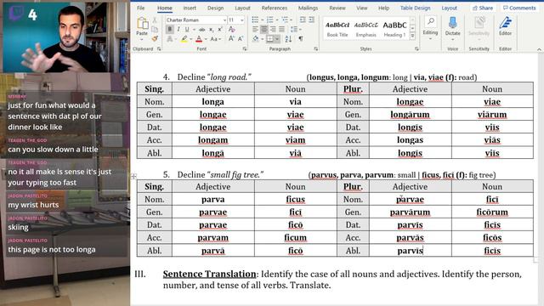Click the Sort A-Z icon

(288, 39)
